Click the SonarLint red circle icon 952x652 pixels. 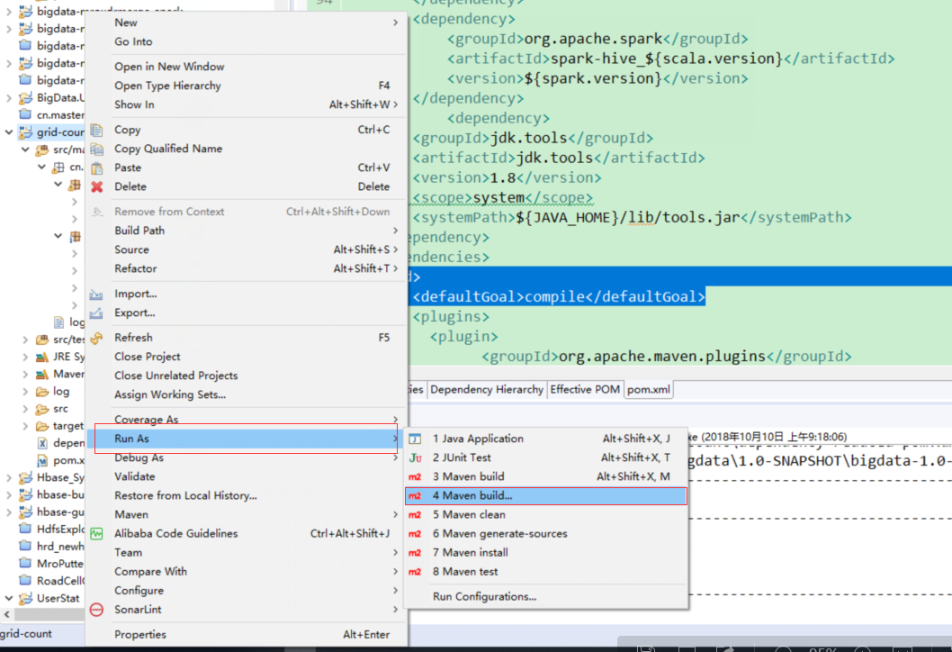click(97, 610)
